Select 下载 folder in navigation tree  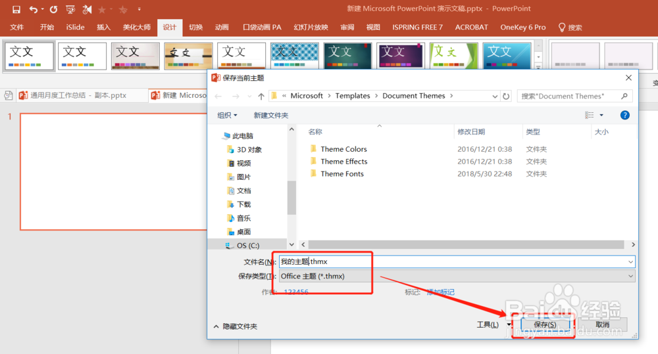pos(240,204)
